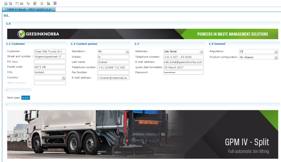Click the salesman Telephone number field
This screenshot has width=281, height=162.
click(184, 57)
